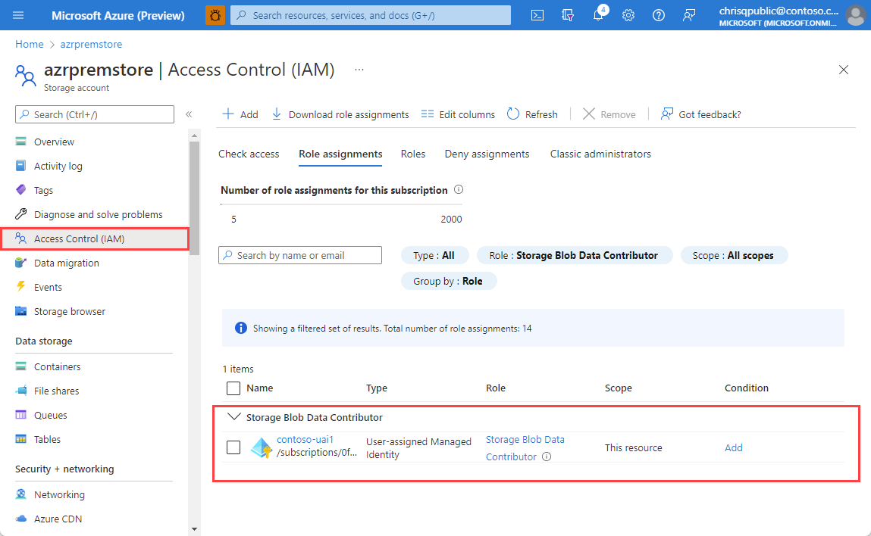Click the Refresh toolbar icon
Viewport: 871px width, 536px height.
tap(513, 114)
